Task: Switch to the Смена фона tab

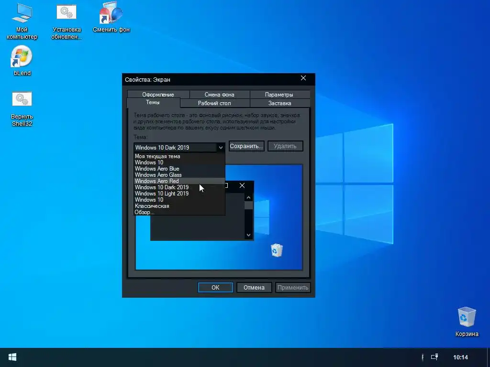Action: (x=219, y=94)
